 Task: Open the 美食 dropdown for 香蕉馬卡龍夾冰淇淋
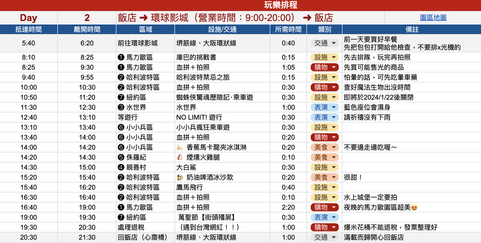point(325,147)
